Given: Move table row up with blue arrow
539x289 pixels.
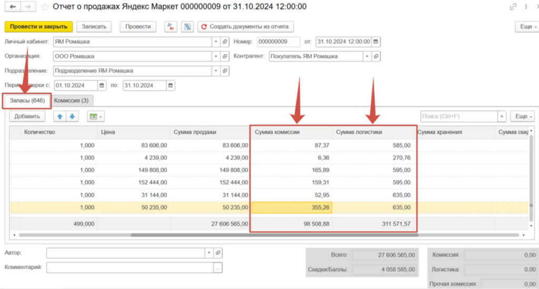Looking at the screenshot, I should [x=60, y=117].
